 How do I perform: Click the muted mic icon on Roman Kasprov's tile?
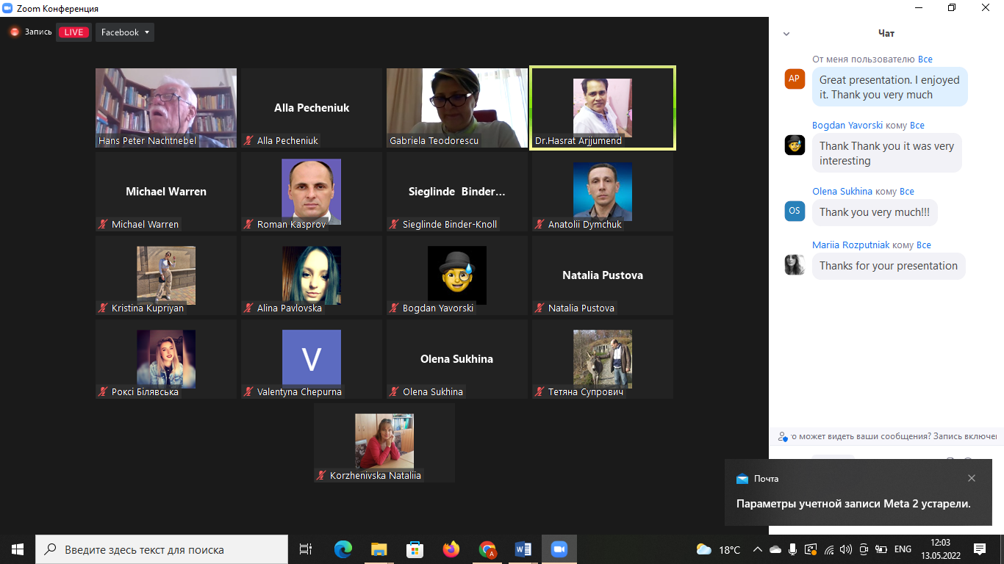click(249, 225)
